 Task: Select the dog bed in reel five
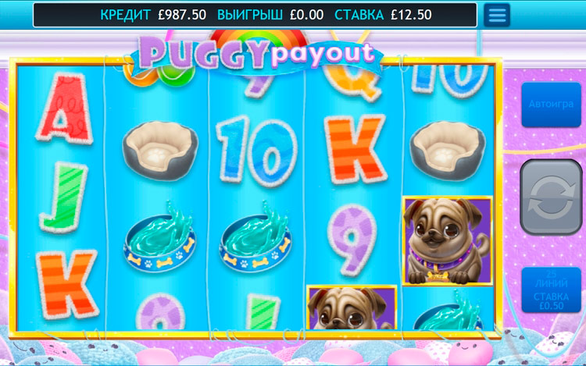point(448,151)
